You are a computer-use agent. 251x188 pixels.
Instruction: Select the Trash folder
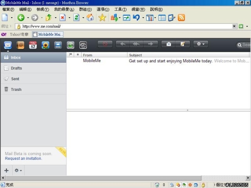[33, 89]
